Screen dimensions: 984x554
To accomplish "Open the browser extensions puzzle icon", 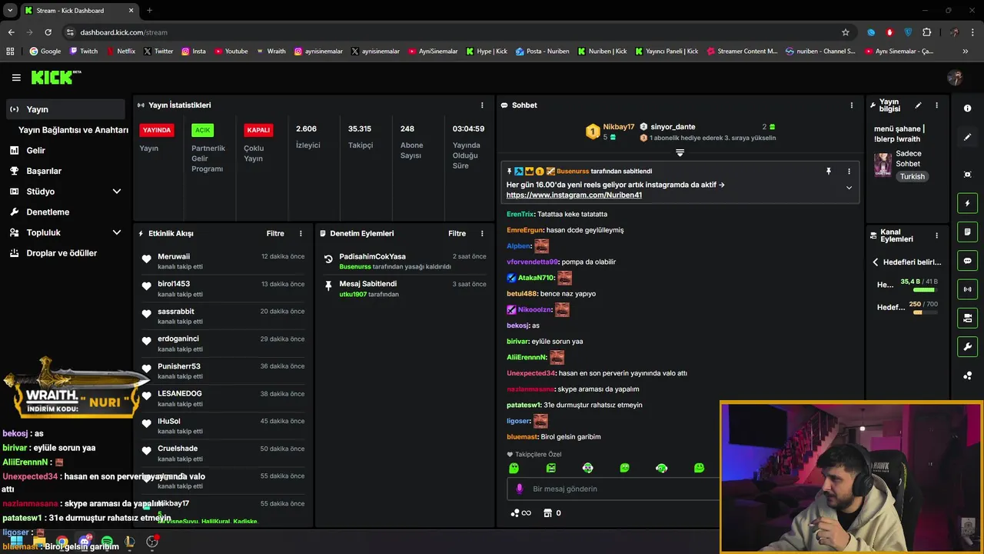I will (926, 32).
